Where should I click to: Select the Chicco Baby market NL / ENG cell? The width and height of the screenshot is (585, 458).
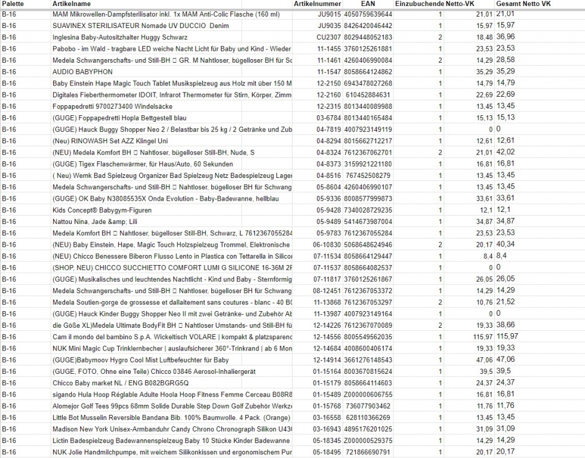click(x=121, y=383)
